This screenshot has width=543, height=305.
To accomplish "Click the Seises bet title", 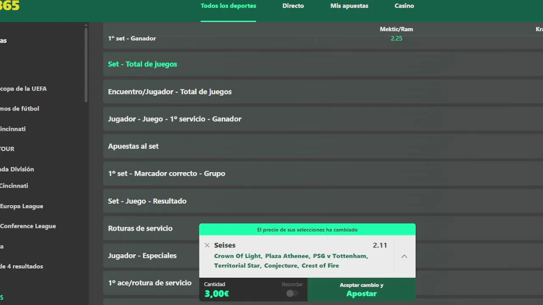I will (x=225, y=245).
